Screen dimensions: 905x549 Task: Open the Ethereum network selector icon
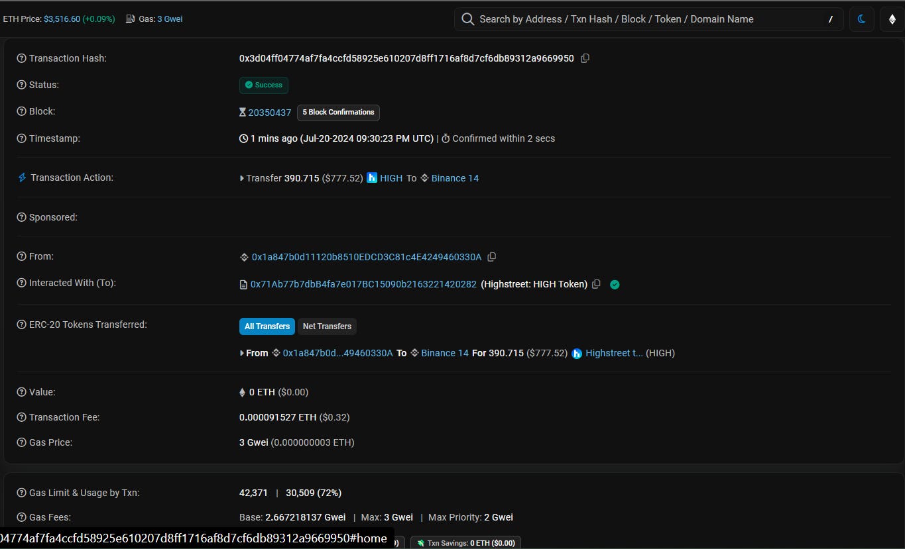click(x=892, y=19)
